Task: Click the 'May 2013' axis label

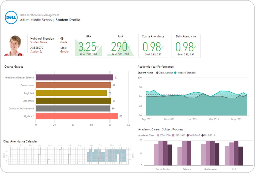Action: pyautogui.click(x=236, y=119)
